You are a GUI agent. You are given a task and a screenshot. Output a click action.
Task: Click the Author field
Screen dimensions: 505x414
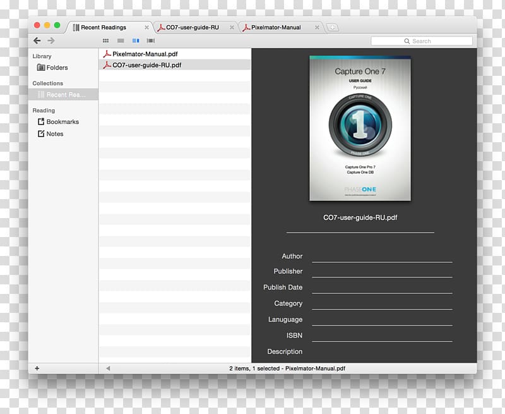tap(382, 257)
